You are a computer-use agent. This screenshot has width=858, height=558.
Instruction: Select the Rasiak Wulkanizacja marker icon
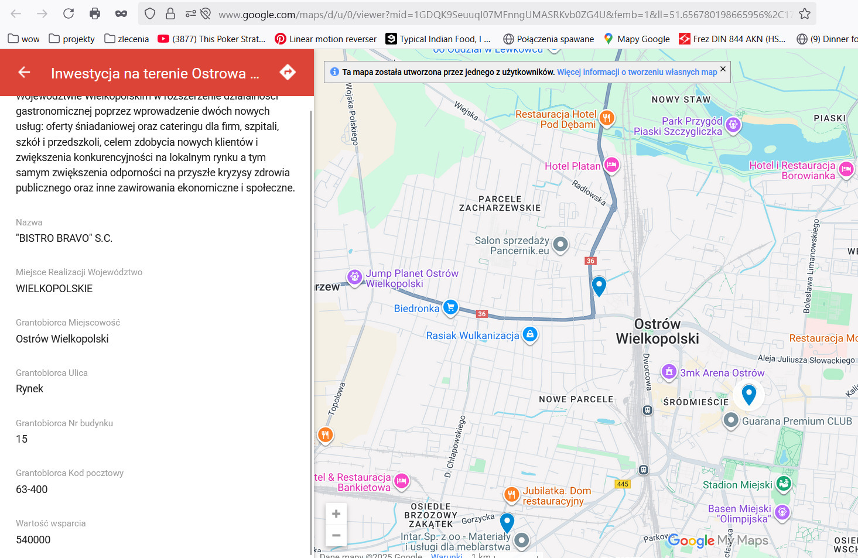[530, 334]
